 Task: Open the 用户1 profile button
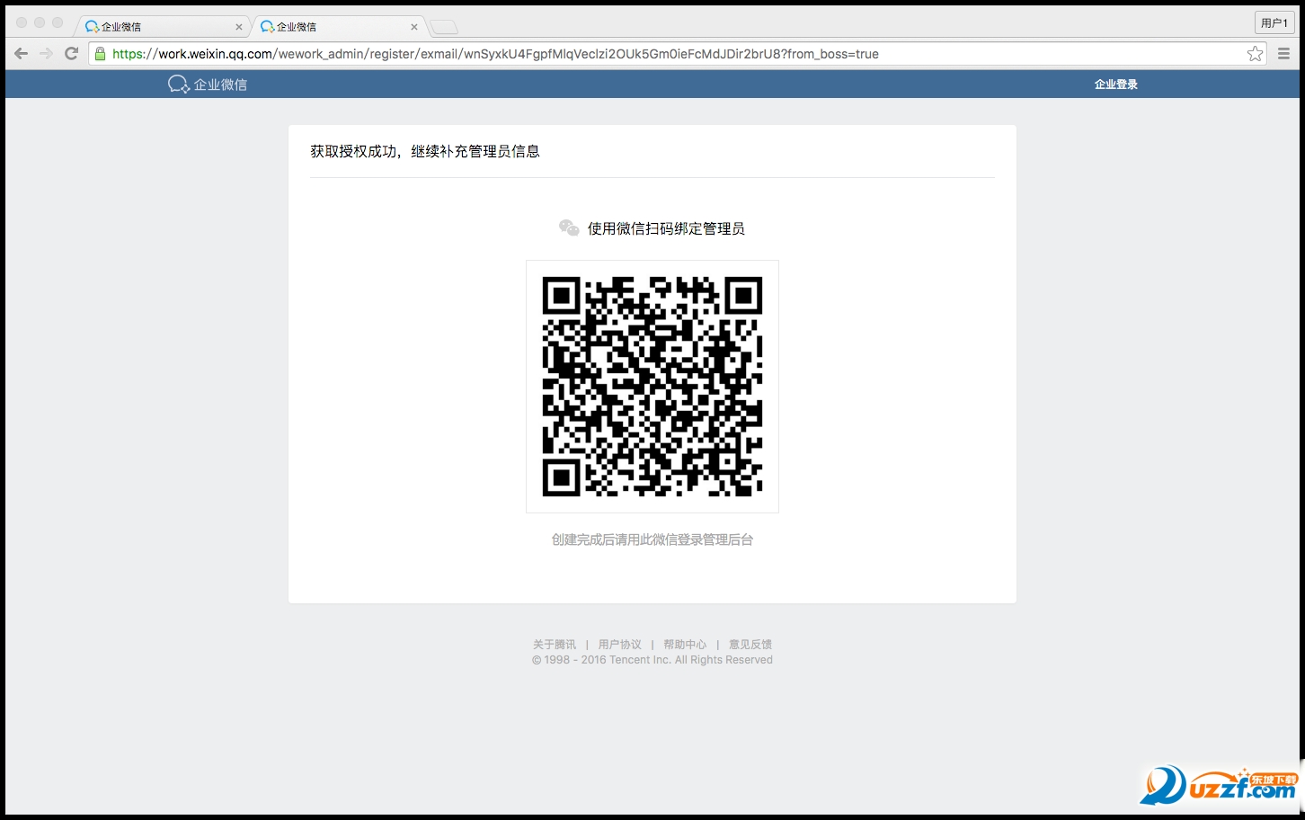click(1274, 22)
